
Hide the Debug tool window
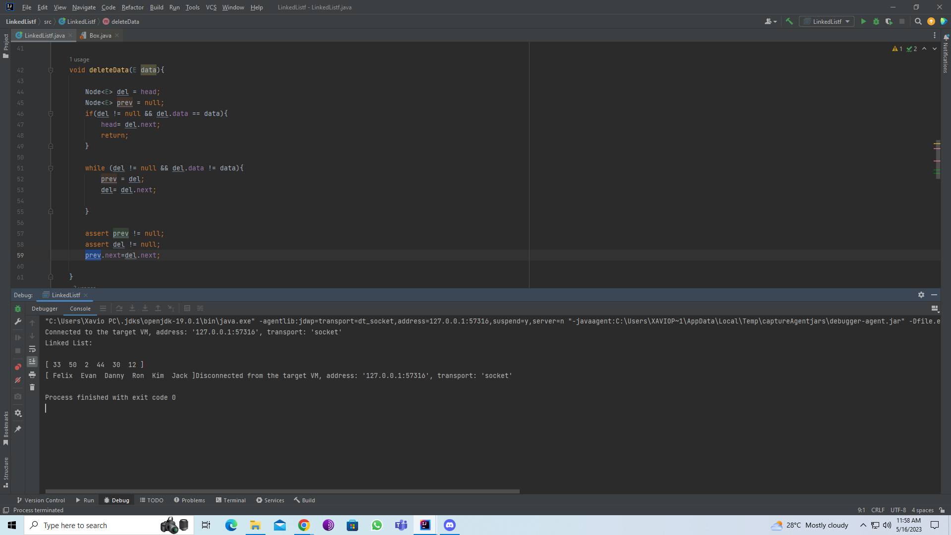[934, 295]
